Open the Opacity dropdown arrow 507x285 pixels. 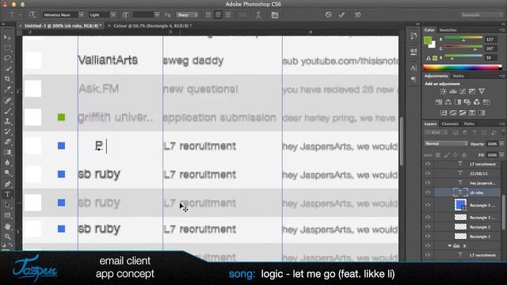tap(501, 144)
